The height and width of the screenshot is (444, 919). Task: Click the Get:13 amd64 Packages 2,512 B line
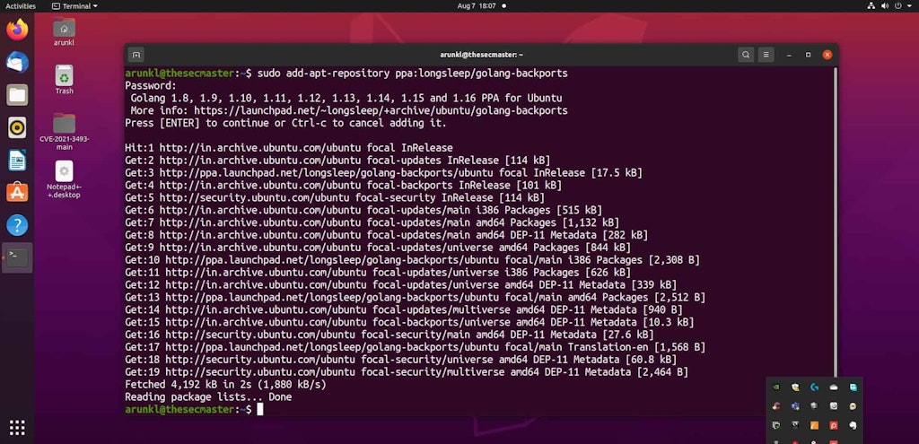[415, 298]
